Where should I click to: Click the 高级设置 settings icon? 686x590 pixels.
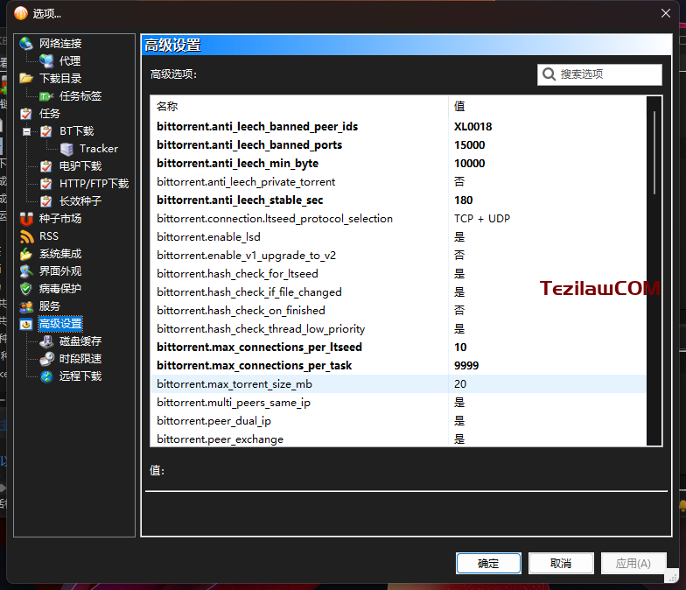pos(26,324)
